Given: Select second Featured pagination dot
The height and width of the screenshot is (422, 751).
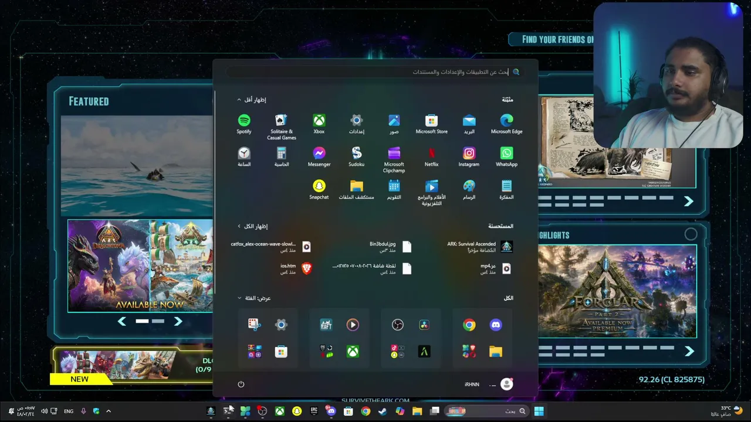Looking at the screenshot, I should tap(158, 321).
